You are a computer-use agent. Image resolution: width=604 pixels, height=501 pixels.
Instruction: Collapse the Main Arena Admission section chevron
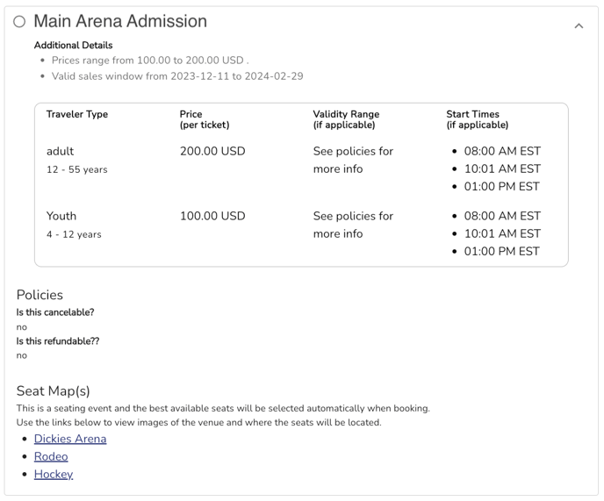pyautogui.click(x=579, y=26)
